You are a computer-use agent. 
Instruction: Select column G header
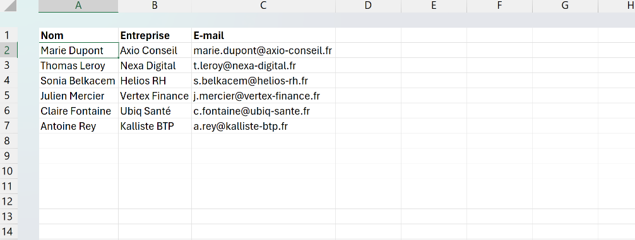(x=565, y=6)
